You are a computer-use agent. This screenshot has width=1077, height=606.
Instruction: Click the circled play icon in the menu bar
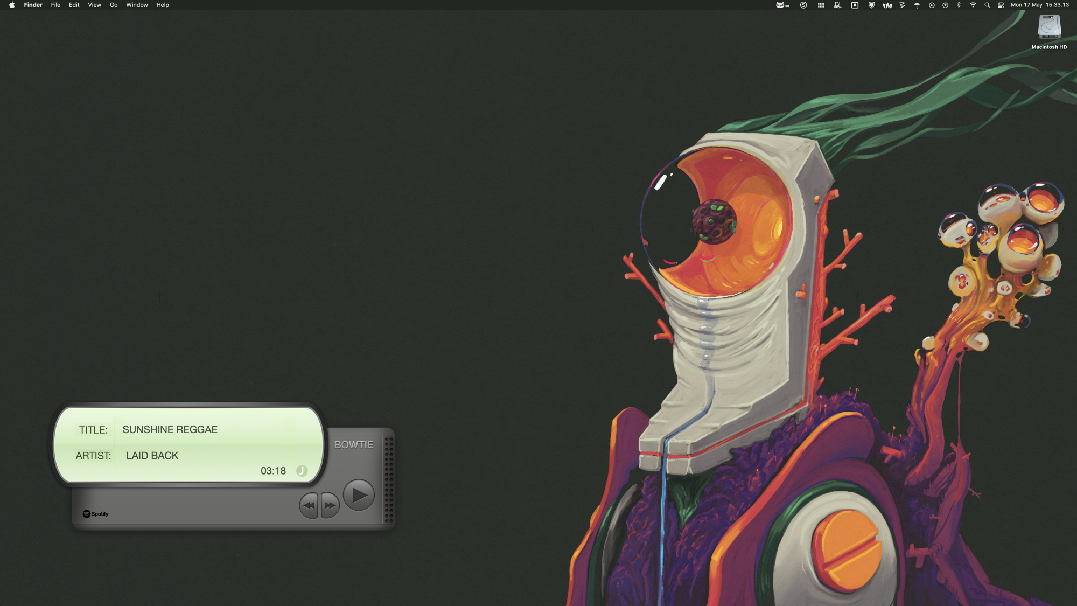pos(932,5)
